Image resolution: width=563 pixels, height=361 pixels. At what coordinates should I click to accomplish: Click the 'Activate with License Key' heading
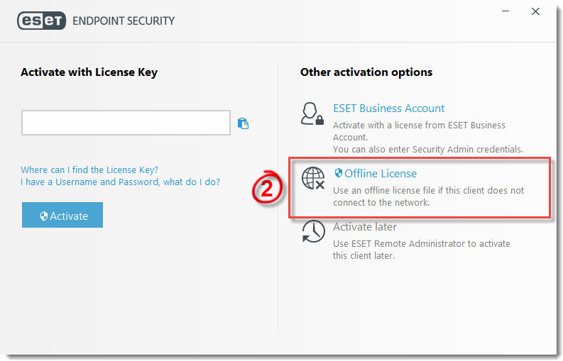pos(89,72)
